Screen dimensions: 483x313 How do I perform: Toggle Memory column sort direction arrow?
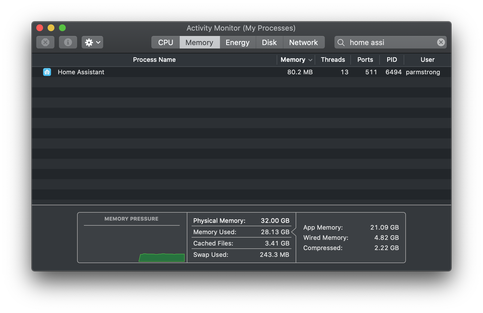pos(310,60)
